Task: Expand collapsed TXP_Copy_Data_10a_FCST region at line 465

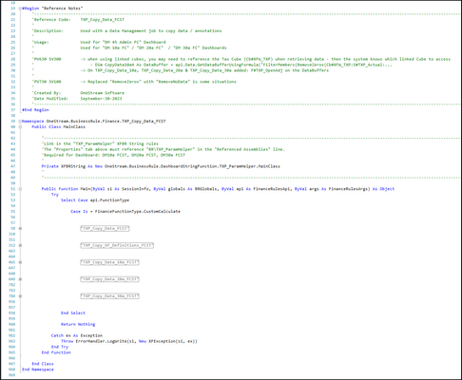Action: tap(20, 262)
